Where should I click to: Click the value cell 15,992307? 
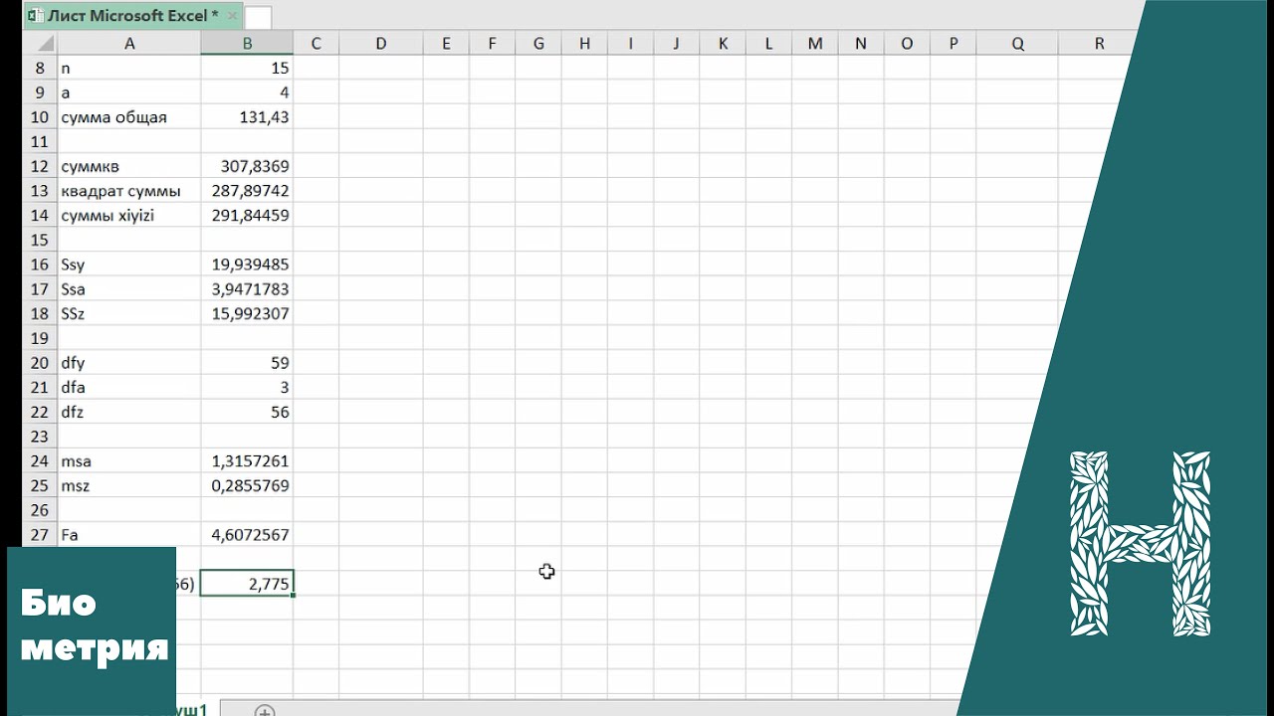click(247, 313)
